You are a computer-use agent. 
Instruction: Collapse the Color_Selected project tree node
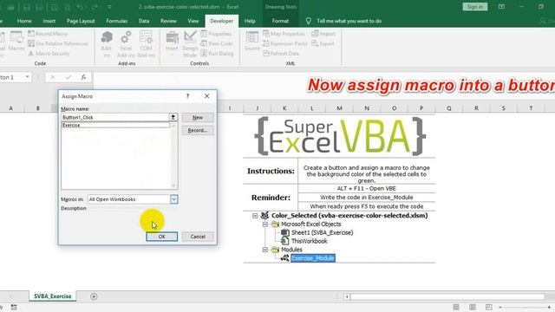point(255,216)
